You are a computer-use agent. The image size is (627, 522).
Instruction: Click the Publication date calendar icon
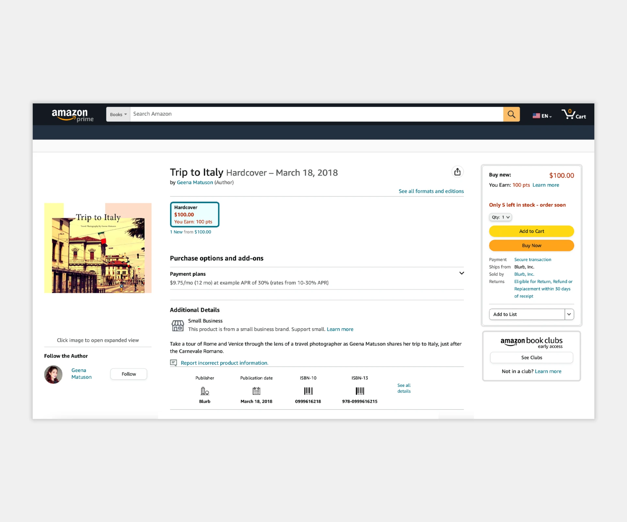(256, 391)
